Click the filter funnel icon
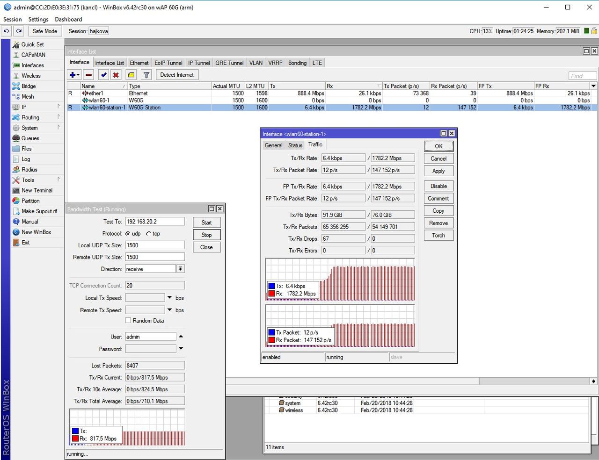 pos(146,75)
